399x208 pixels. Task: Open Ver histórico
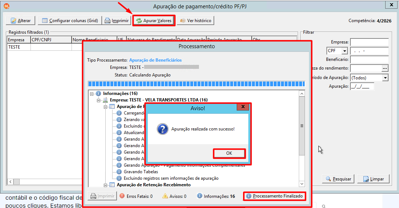(195, 21)
